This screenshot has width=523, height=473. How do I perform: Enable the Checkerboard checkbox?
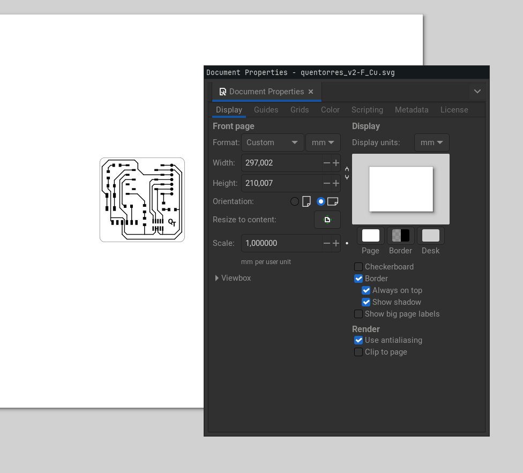tap(358, 267)
